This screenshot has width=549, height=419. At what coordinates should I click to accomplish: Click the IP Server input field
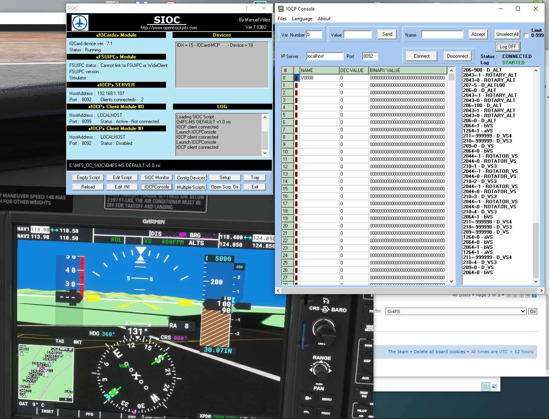(x=324, y=56)
